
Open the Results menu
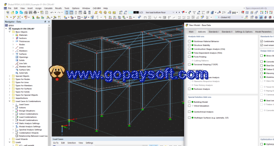pyautogui.click(x=58, y=8)
